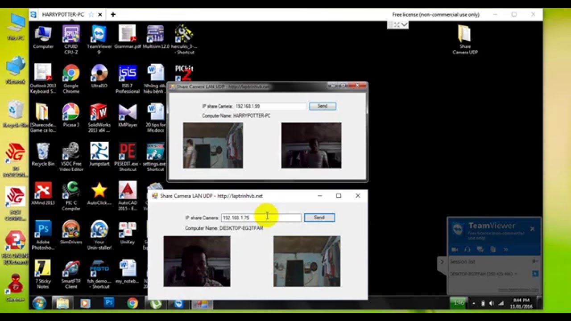Focus the IP field showing 192.168.1.99
The image size is (571, 321).
pos(270,106)
